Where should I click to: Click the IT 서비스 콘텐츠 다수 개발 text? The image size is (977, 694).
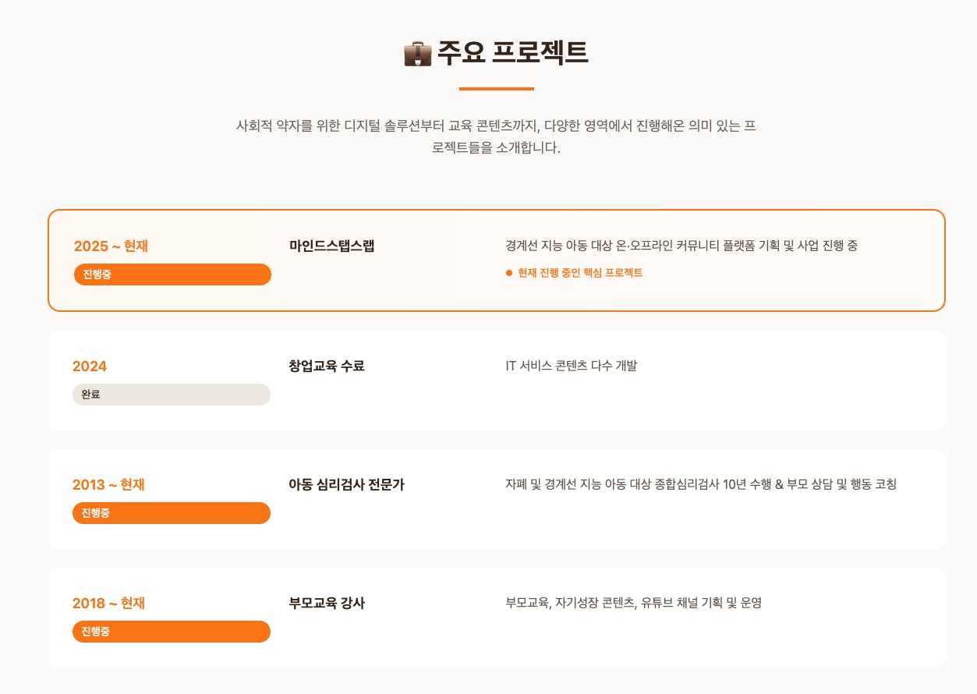(x=571, y=366)
